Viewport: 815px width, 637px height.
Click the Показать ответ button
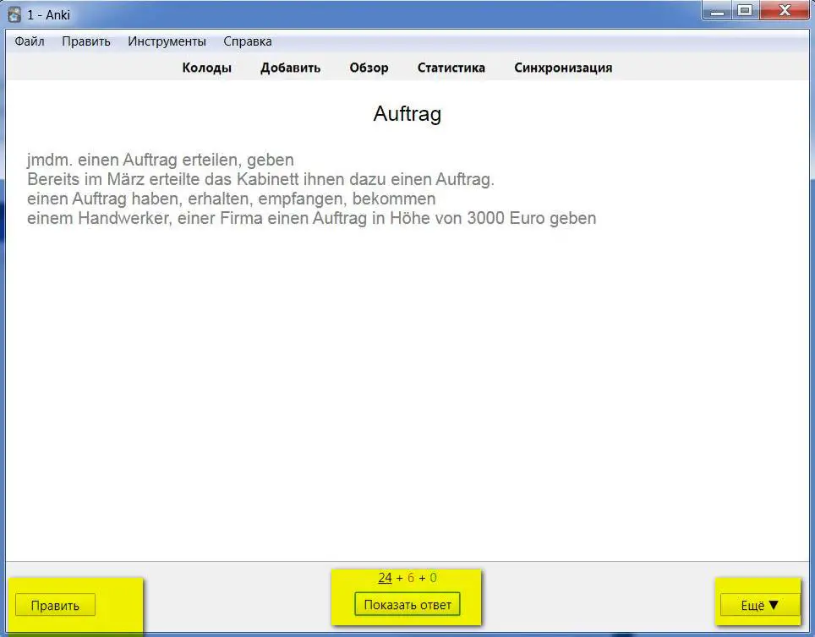point(407,604)
